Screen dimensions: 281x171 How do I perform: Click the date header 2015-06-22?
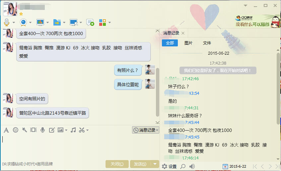(218, 53)
